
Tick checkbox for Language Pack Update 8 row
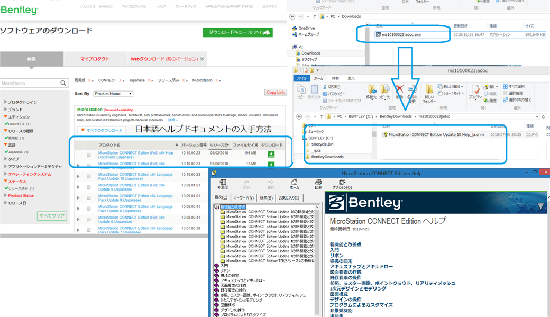coord(89,209)
